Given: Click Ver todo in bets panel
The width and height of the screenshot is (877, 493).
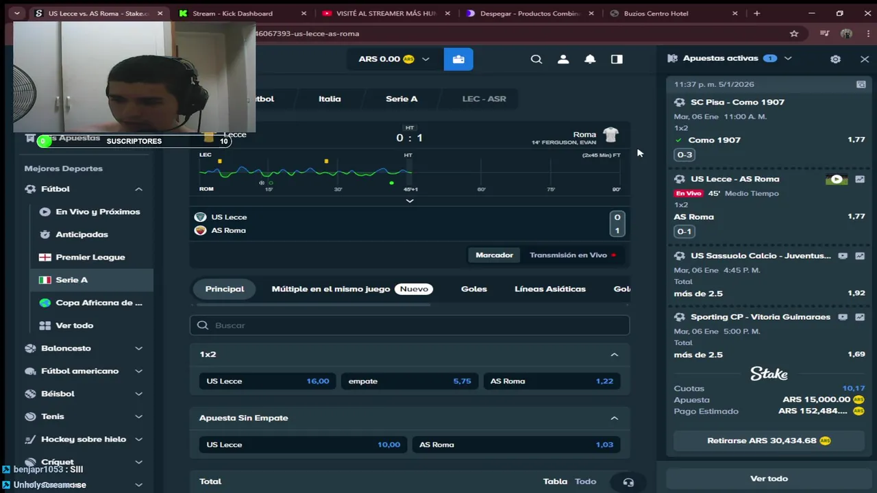Looking at the screenshot, I should coord(769,479).
